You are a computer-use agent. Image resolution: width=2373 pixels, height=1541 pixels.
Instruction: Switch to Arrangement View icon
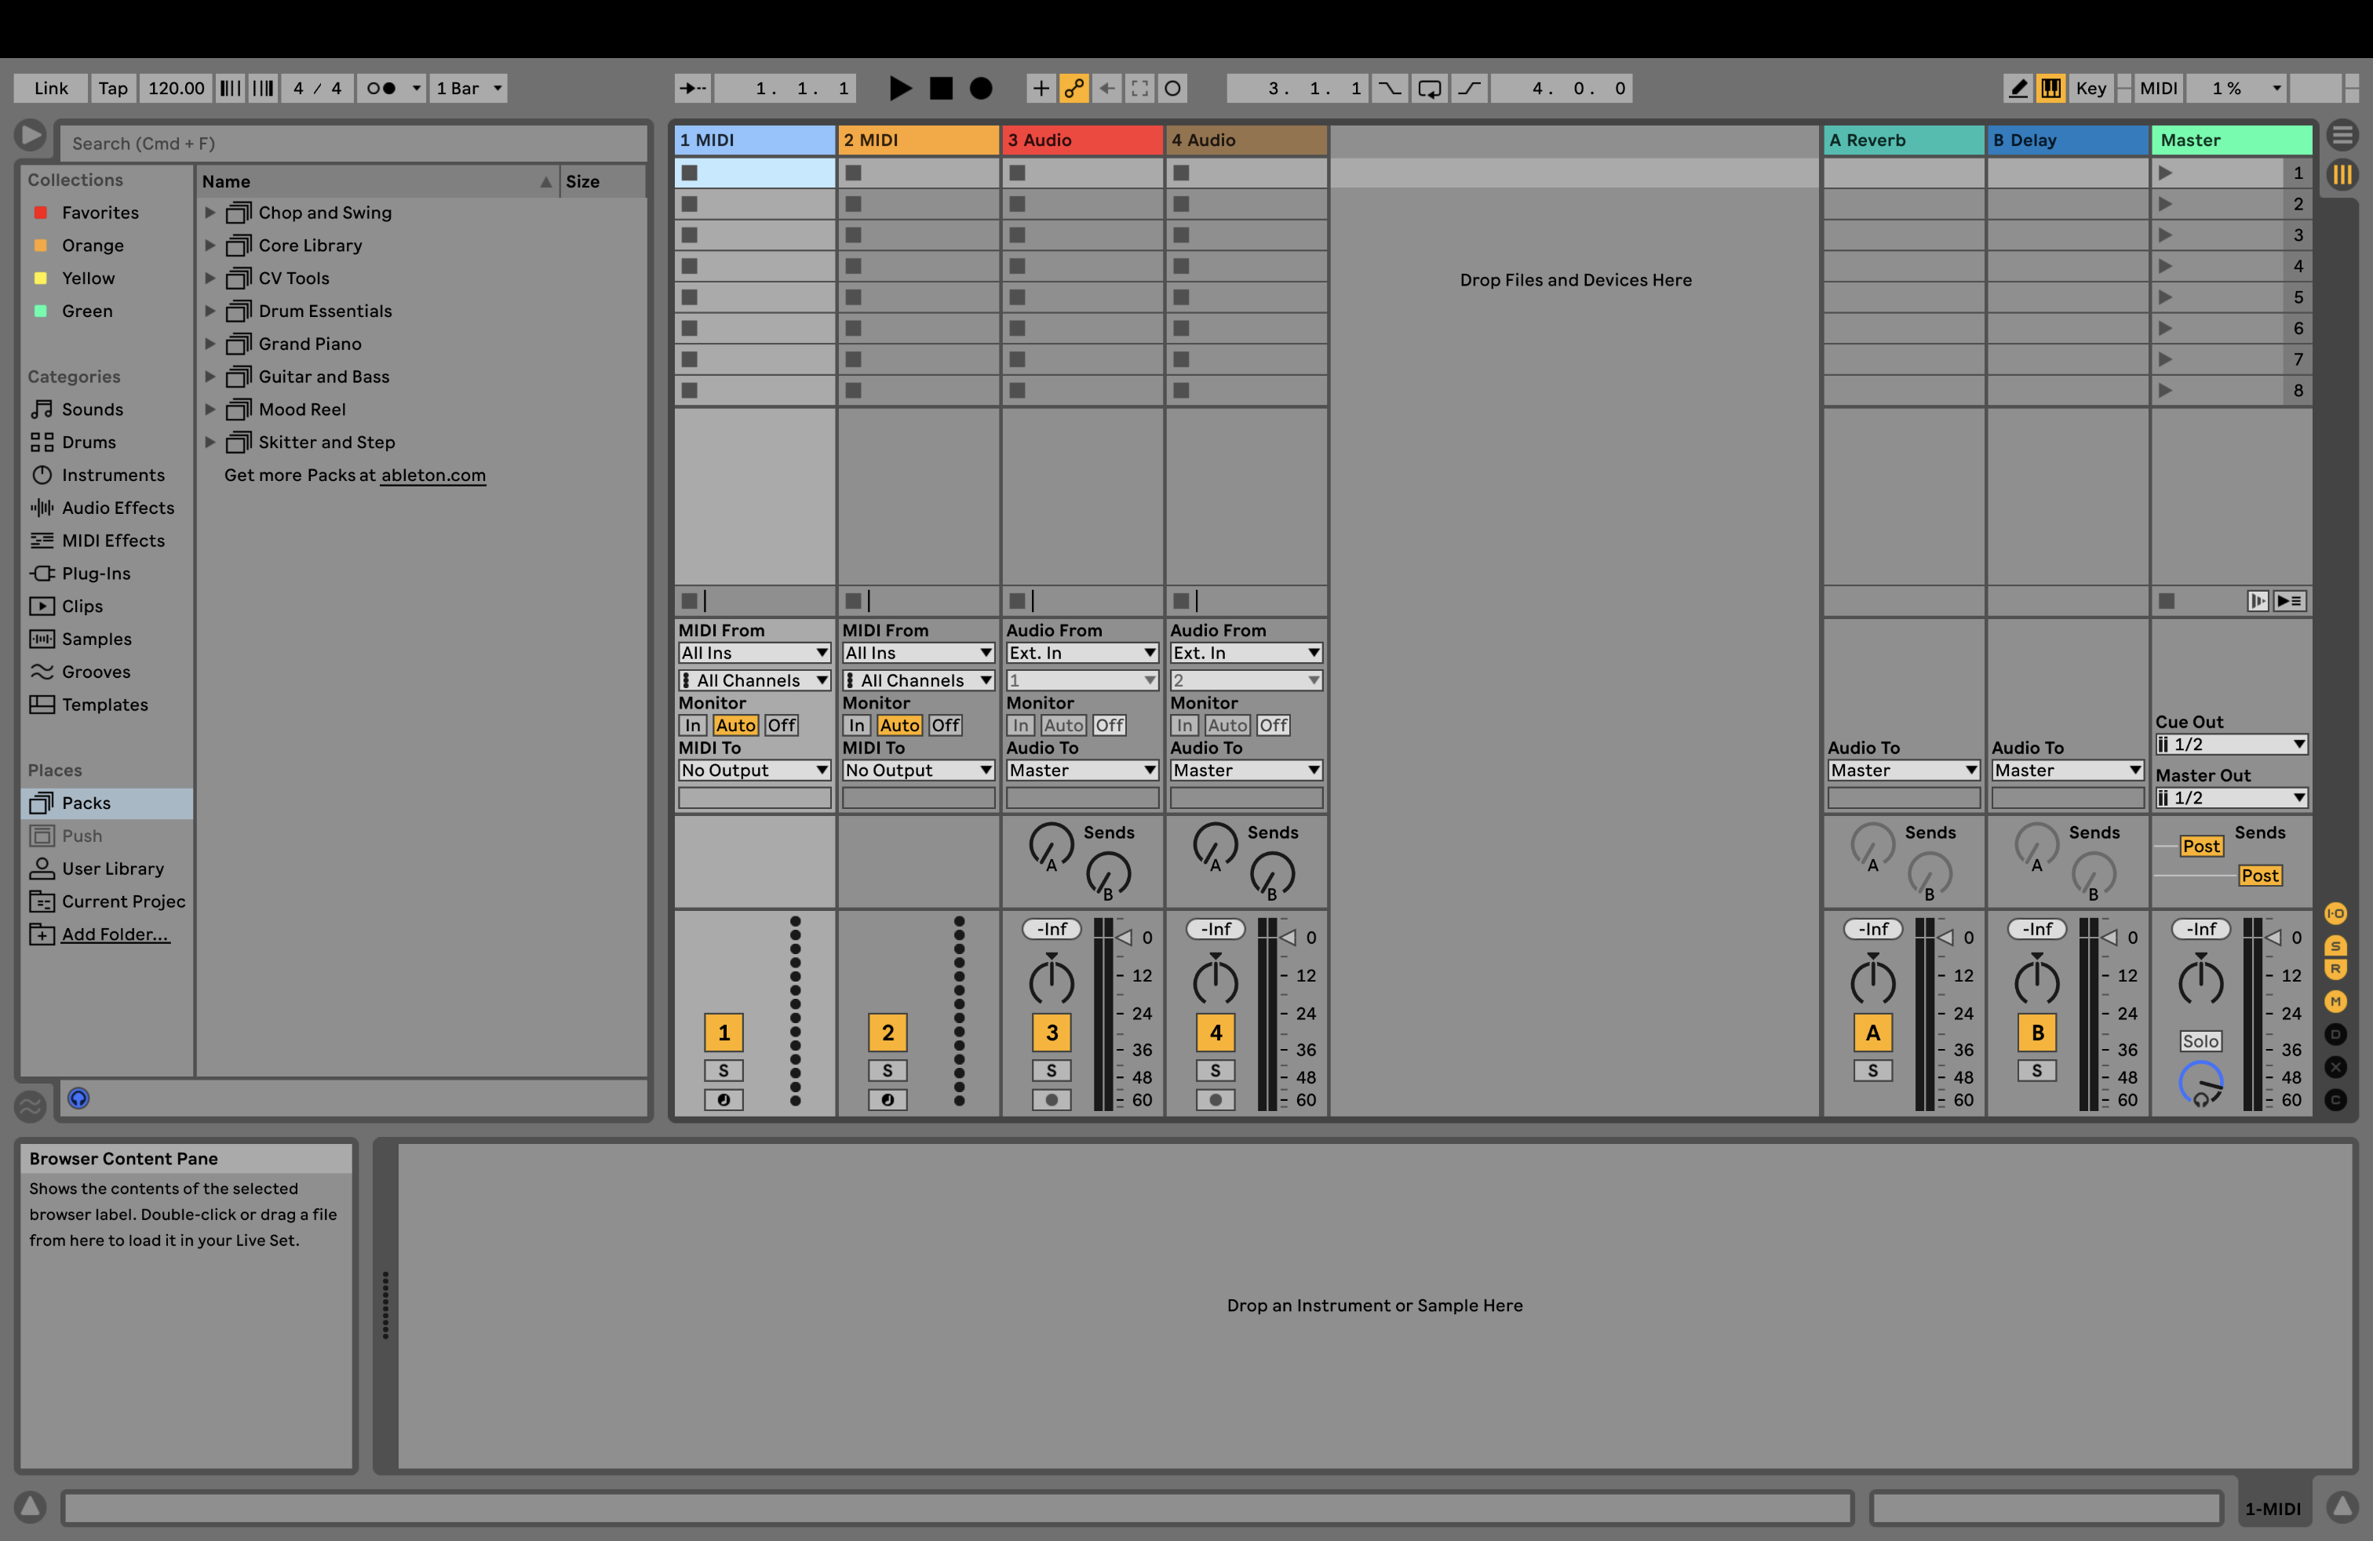click(x=2342, y=133)
